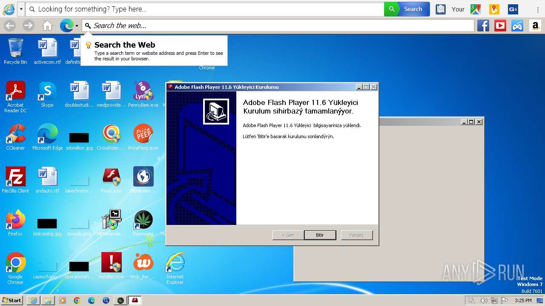Image resolution: width=545 pixels, height=306 pixels.
Task: Click the browser Forward arrow
Action: coord(29,25)
